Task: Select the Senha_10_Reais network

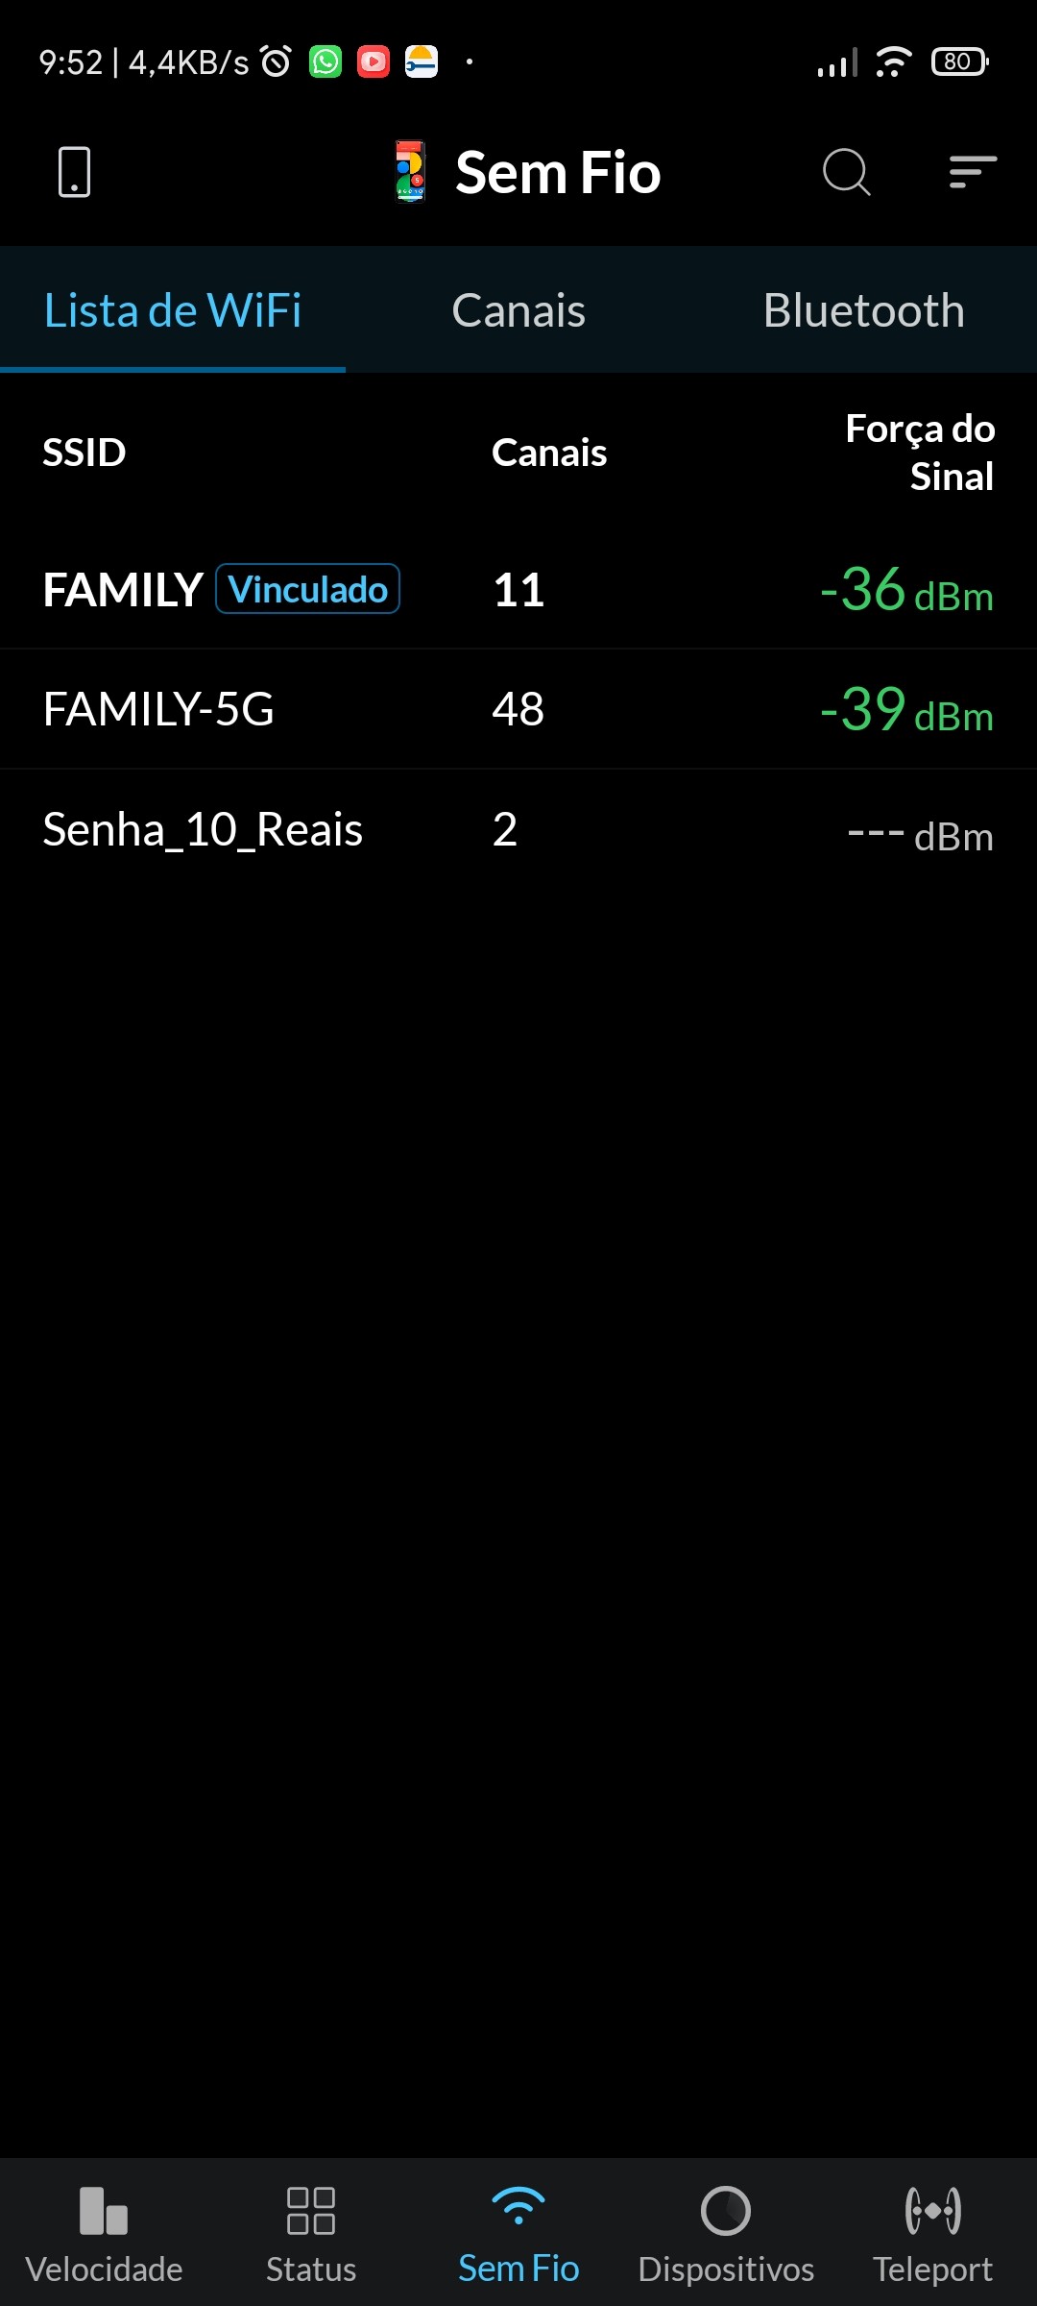Action: click(x=518, y=829)
